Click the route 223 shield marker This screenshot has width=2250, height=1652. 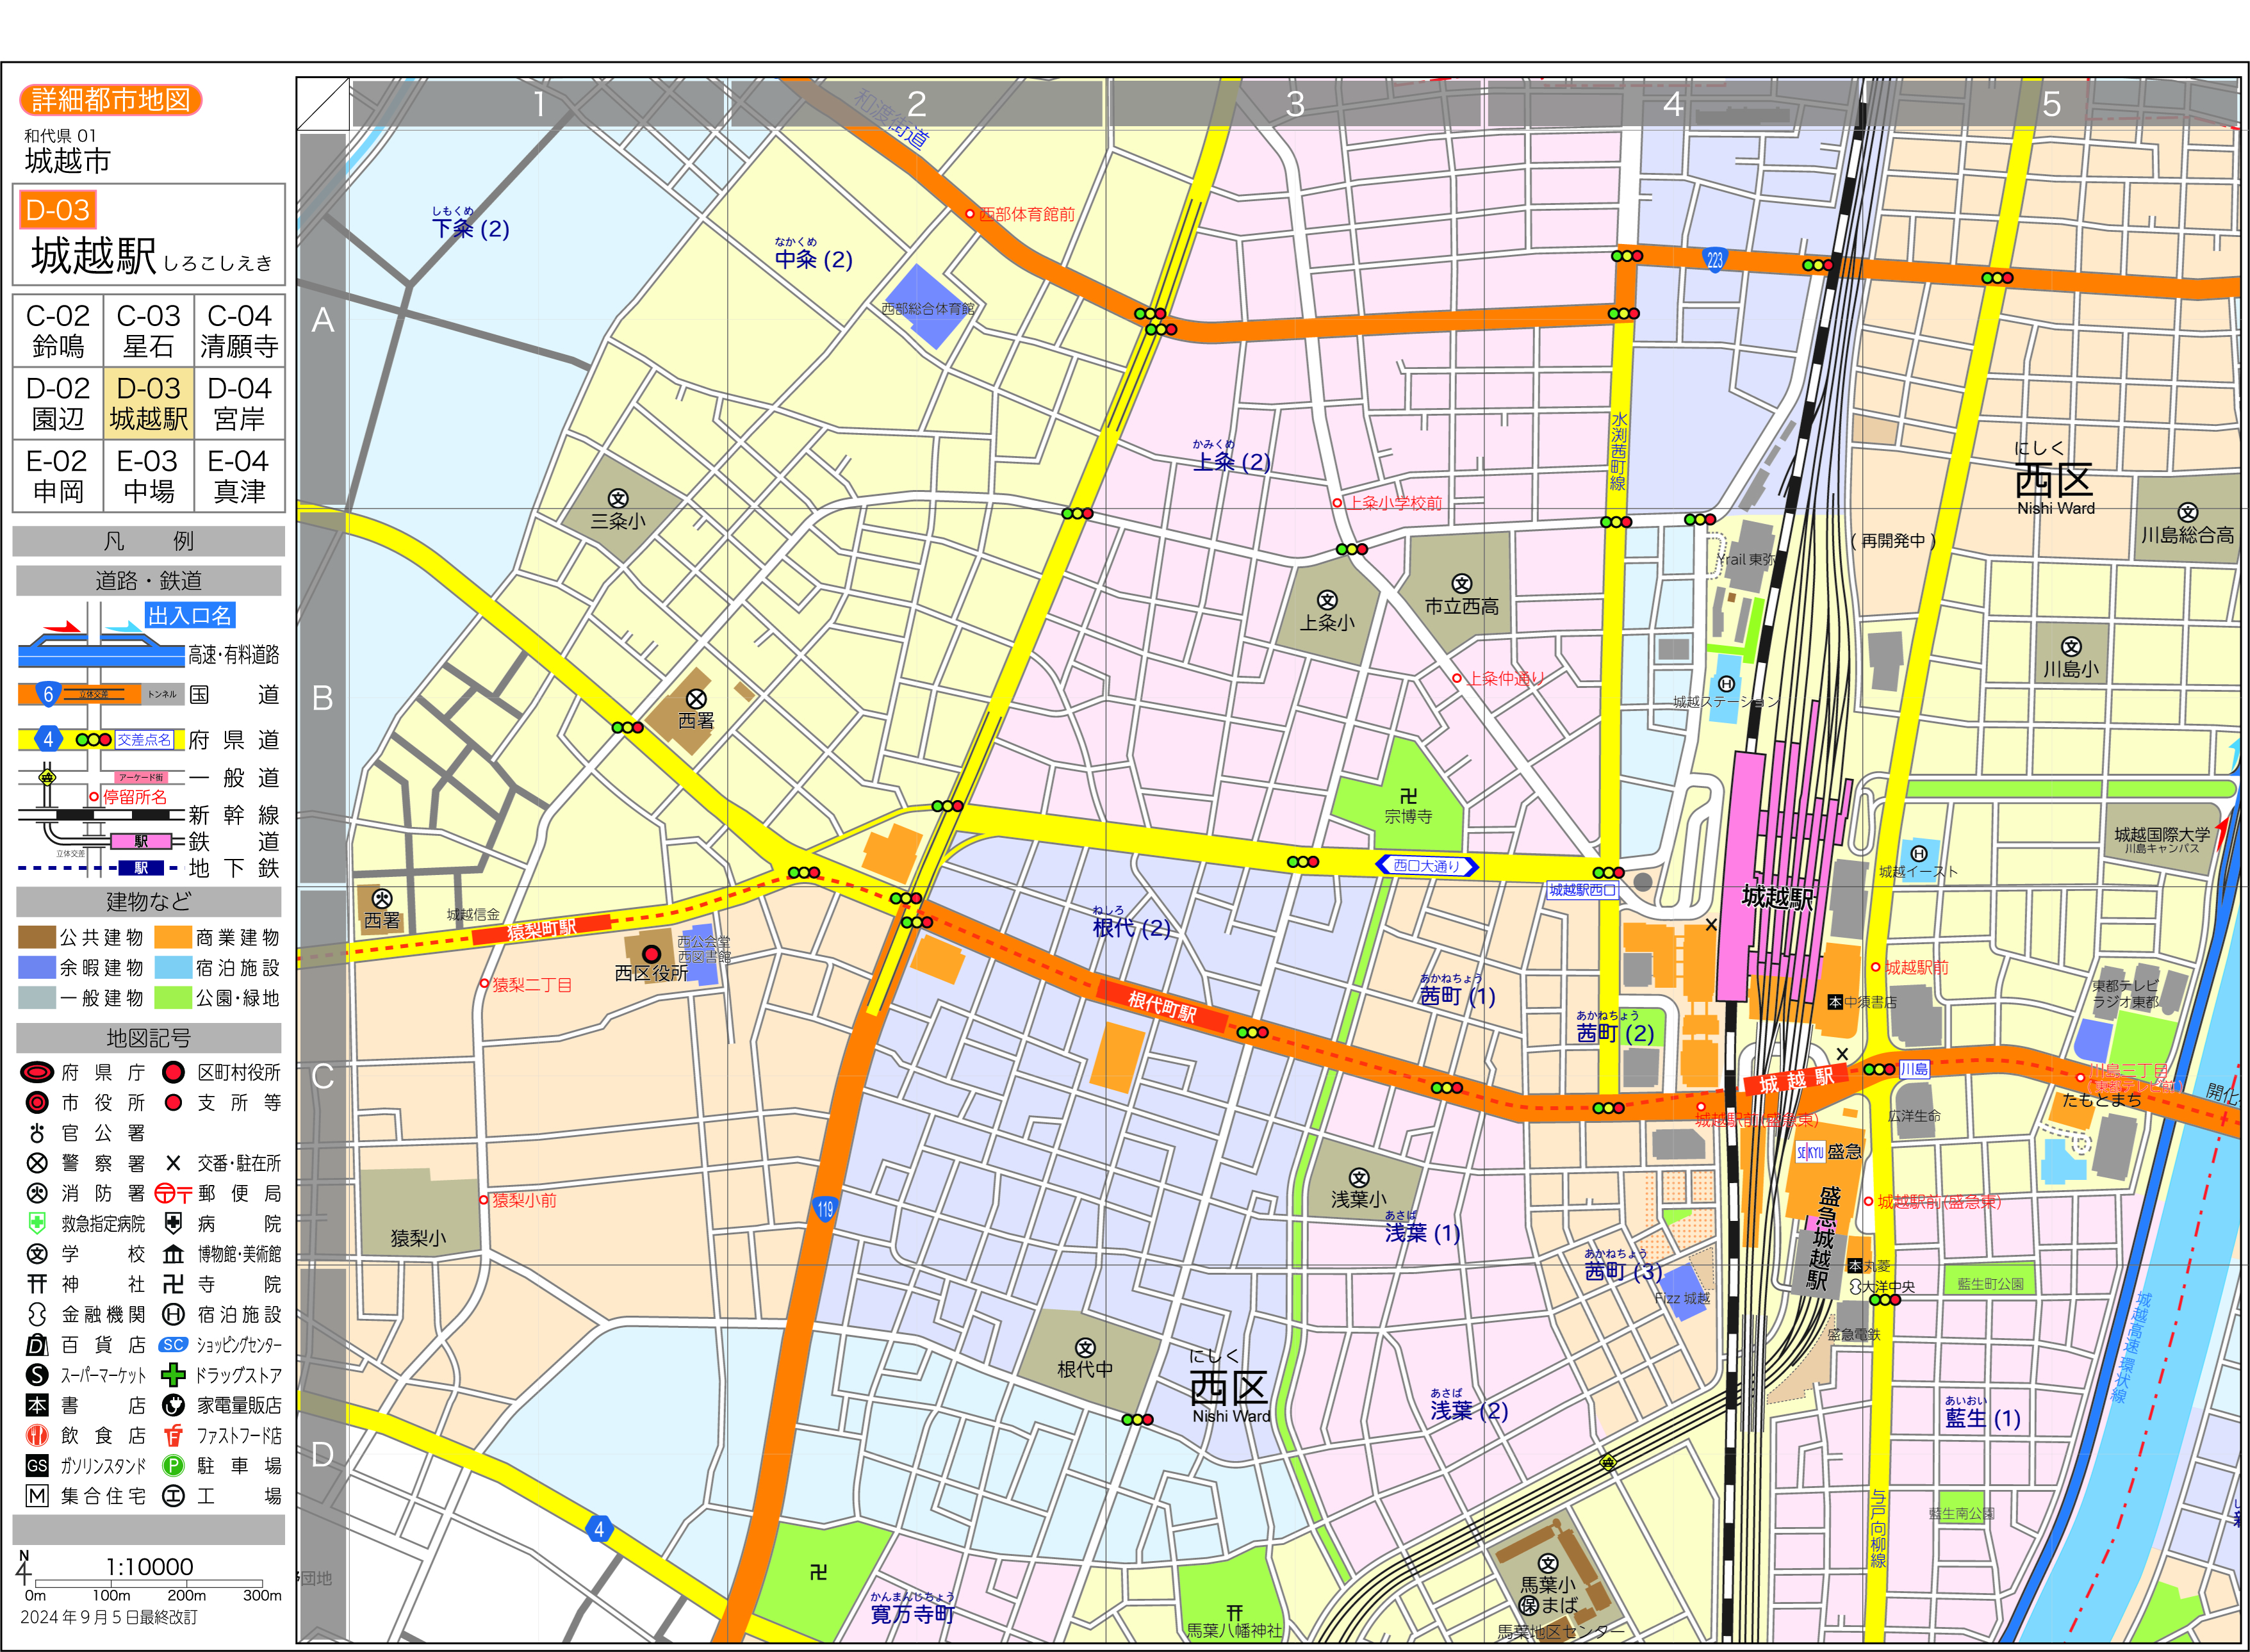click(x=1714, y=260)
